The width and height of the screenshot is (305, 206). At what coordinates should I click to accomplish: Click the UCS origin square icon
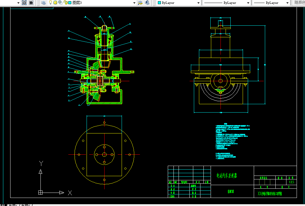[40, 193]
